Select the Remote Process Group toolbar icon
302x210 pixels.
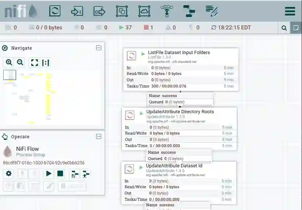(x=144, y=11)
